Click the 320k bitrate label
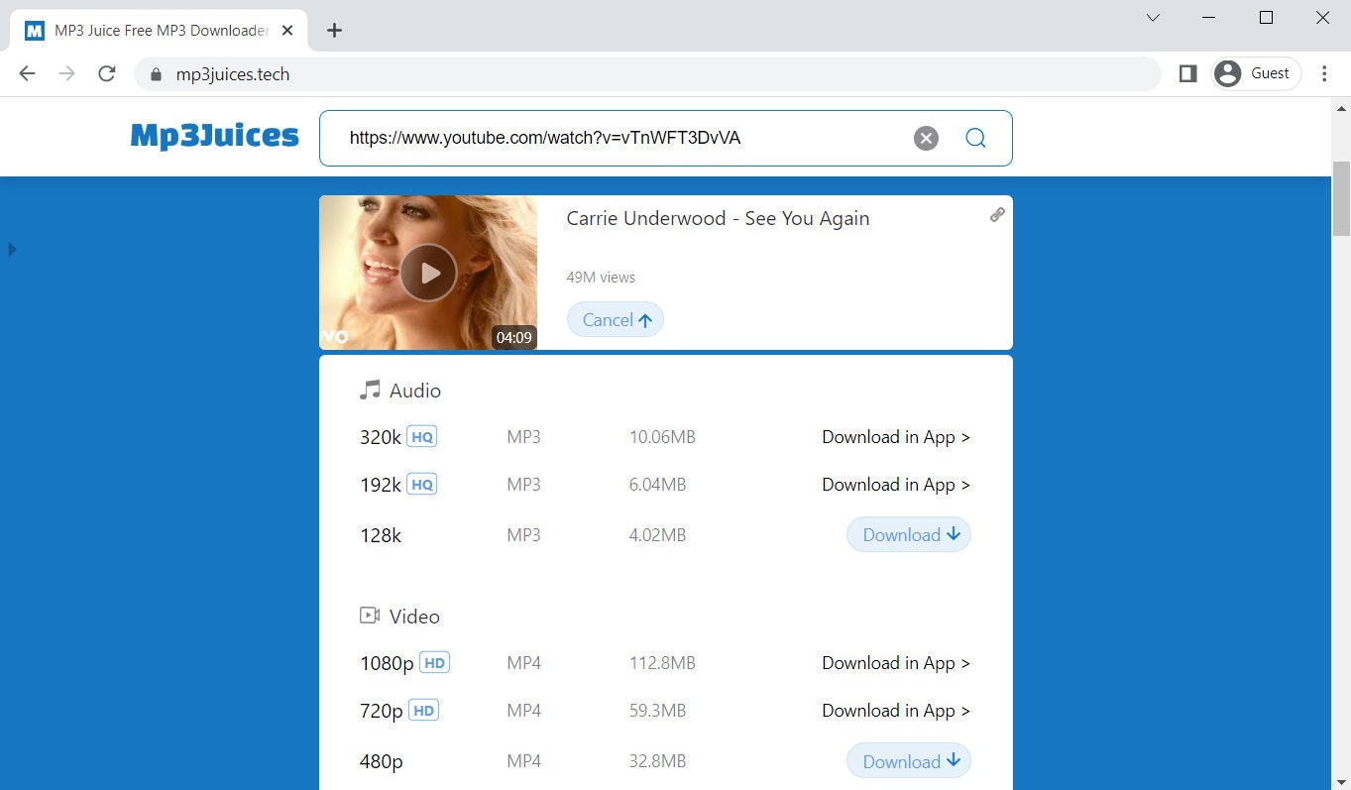 click(381, 437)
